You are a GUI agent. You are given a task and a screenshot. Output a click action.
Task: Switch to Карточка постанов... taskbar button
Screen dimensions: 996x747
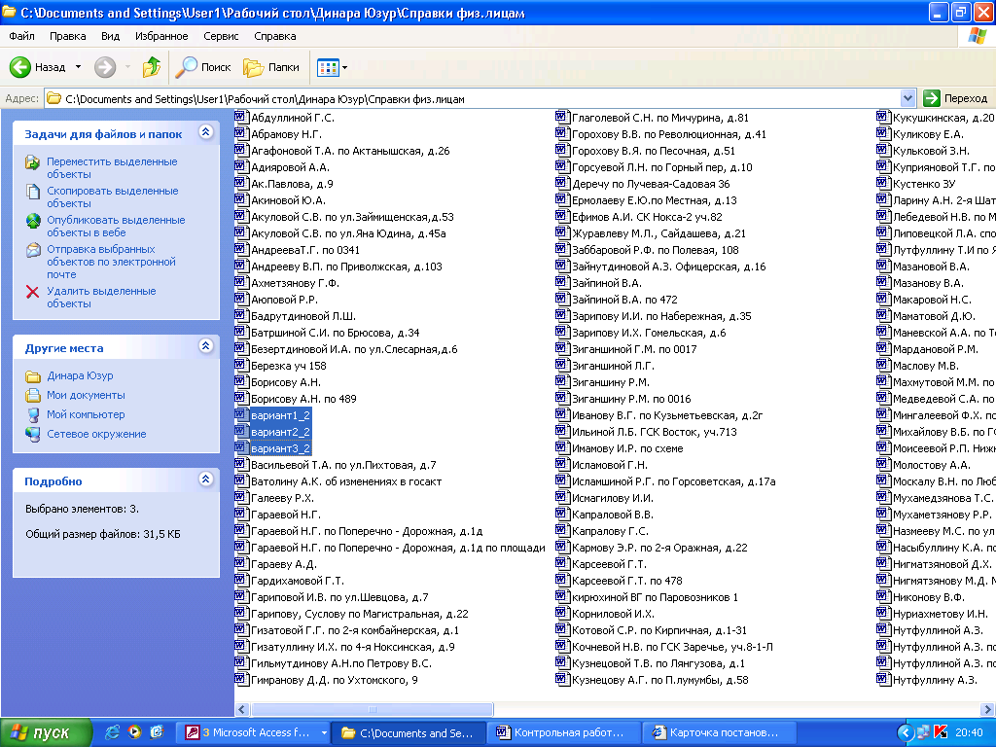pos(719,733)
